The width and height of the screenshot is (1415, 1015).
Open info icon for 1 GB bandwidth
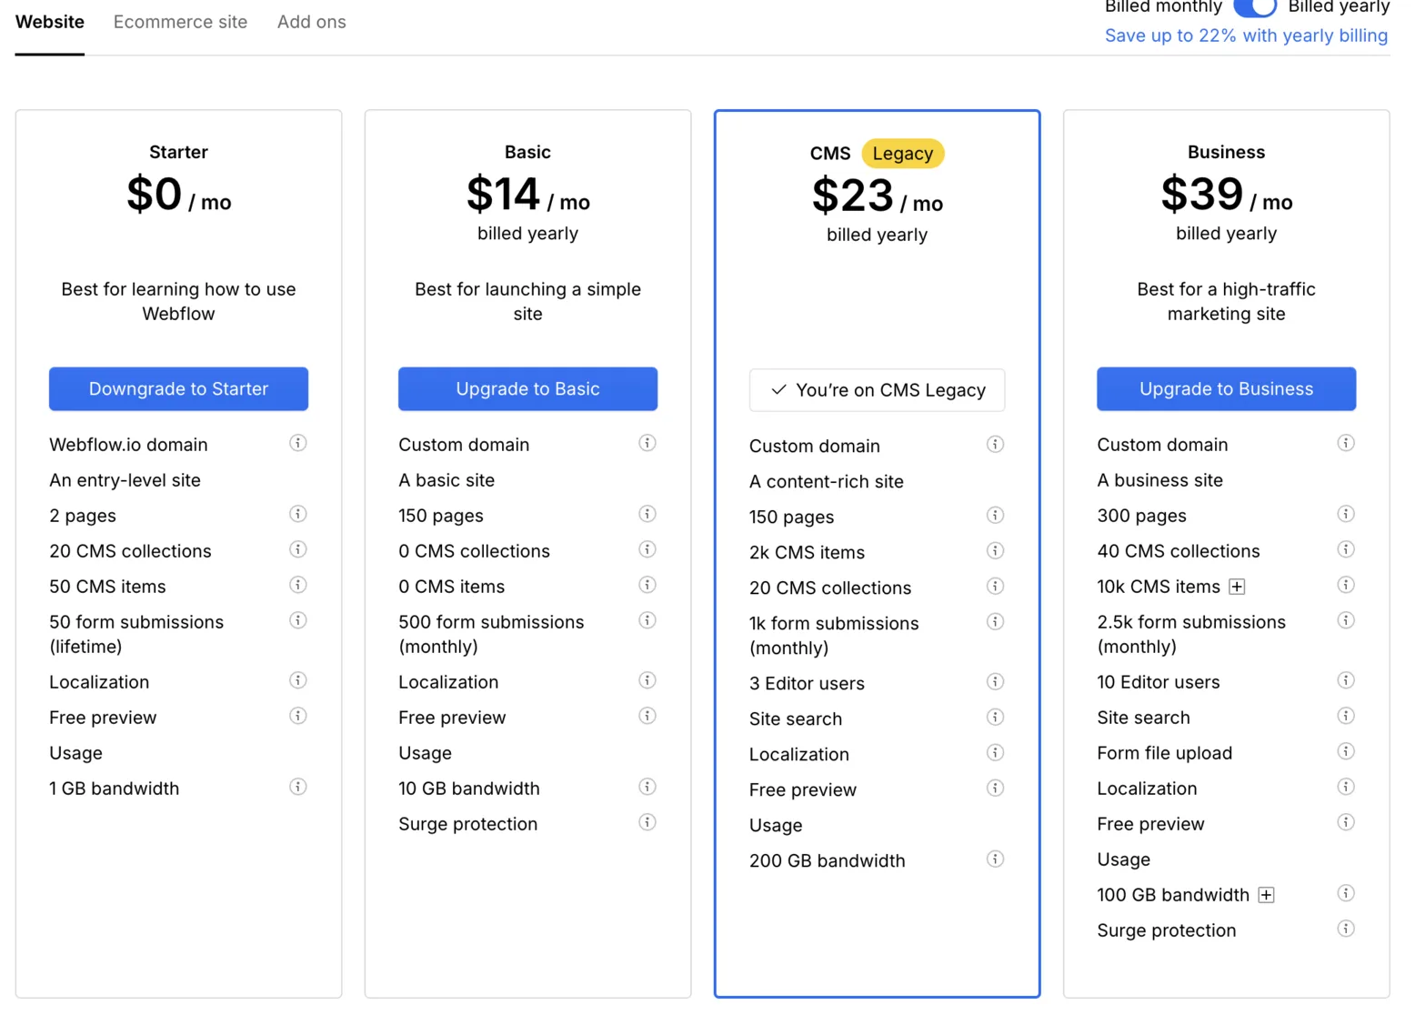pos(297,787)
